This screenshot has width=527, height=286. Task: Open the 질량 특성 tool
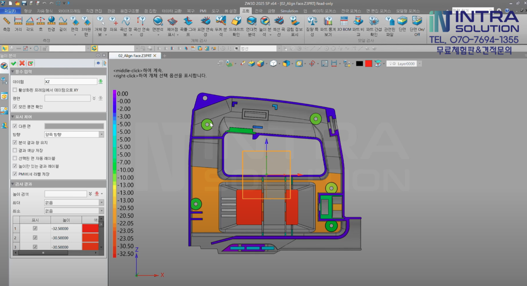312,26
